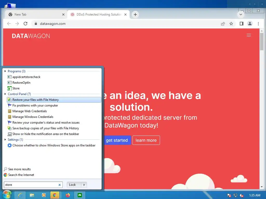The height and width of the screenshot is (199, 266).
Task: Go forward one page in Chrome
Action: tap(17, 24)
